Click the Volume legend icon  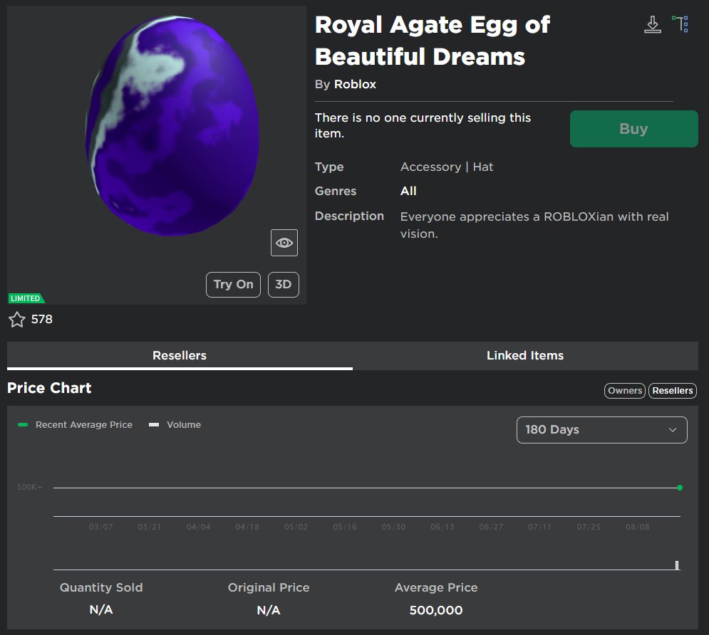point(154,424)
